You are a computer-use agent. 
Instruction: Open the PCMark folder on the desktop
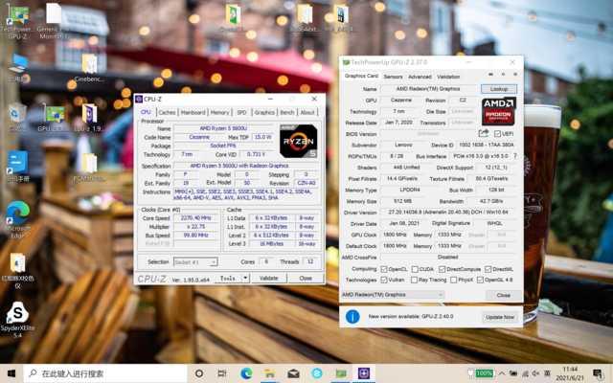pyautogui.click(x=89, y=168)
